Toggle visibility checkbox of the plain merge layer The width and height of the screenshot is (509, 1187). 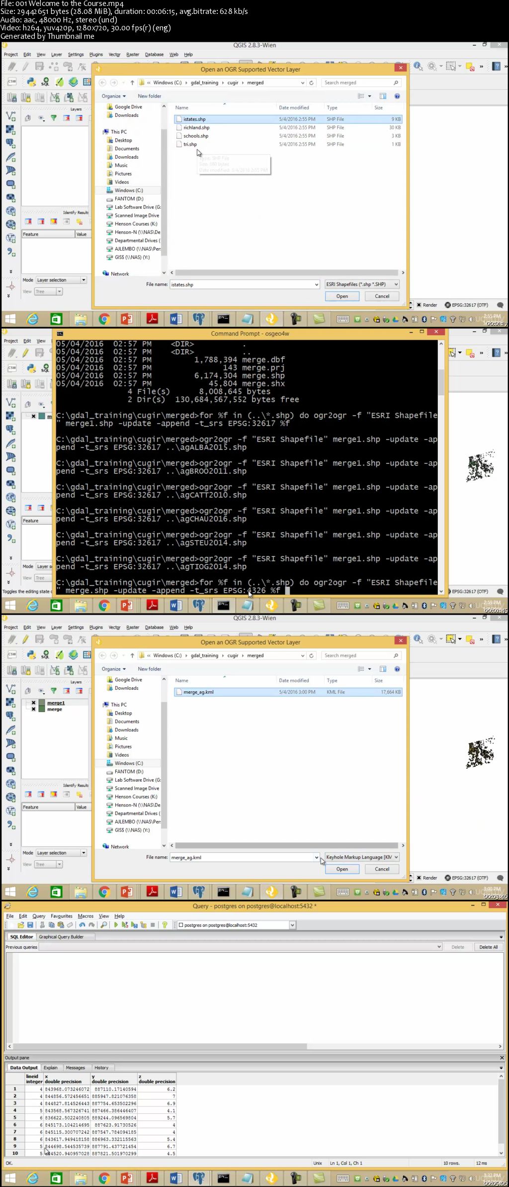click(x=33, y=709)
